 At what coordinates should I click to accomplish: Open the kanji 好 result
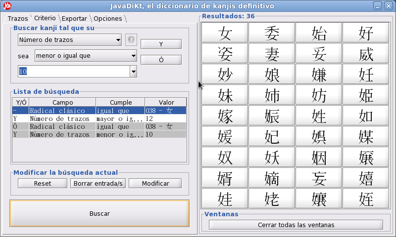366,33
